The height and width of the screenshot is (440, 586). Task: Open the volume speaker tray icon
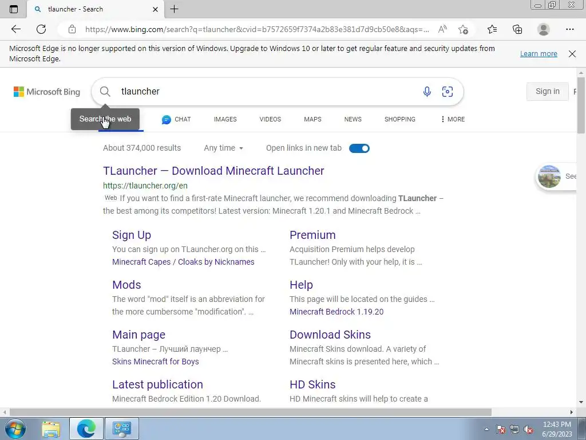528,429
